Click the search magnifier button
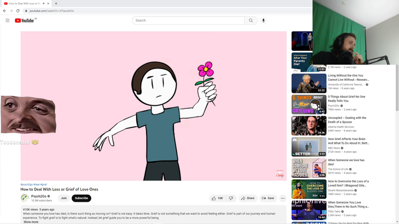This screenshot has height=224, width=399. point(251,21)
